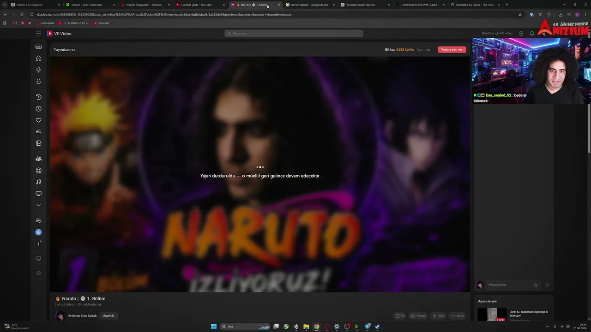Switch to 'Combat gods - YouTube' tab
The image size is (591, 332).
pos(199,5)
